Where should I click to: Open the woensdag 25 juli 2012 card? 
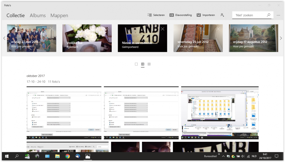(x=198, y=38)
